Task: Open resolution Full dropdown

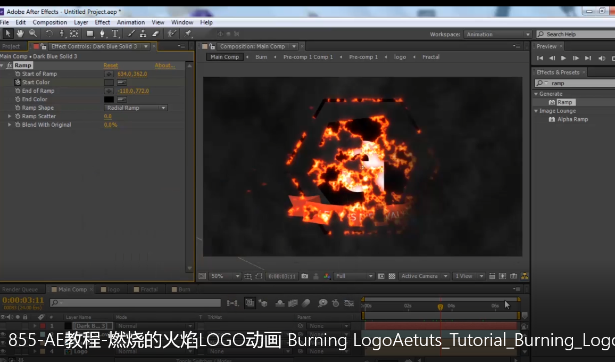Action: pyautogui.click(x=354, y=276)
